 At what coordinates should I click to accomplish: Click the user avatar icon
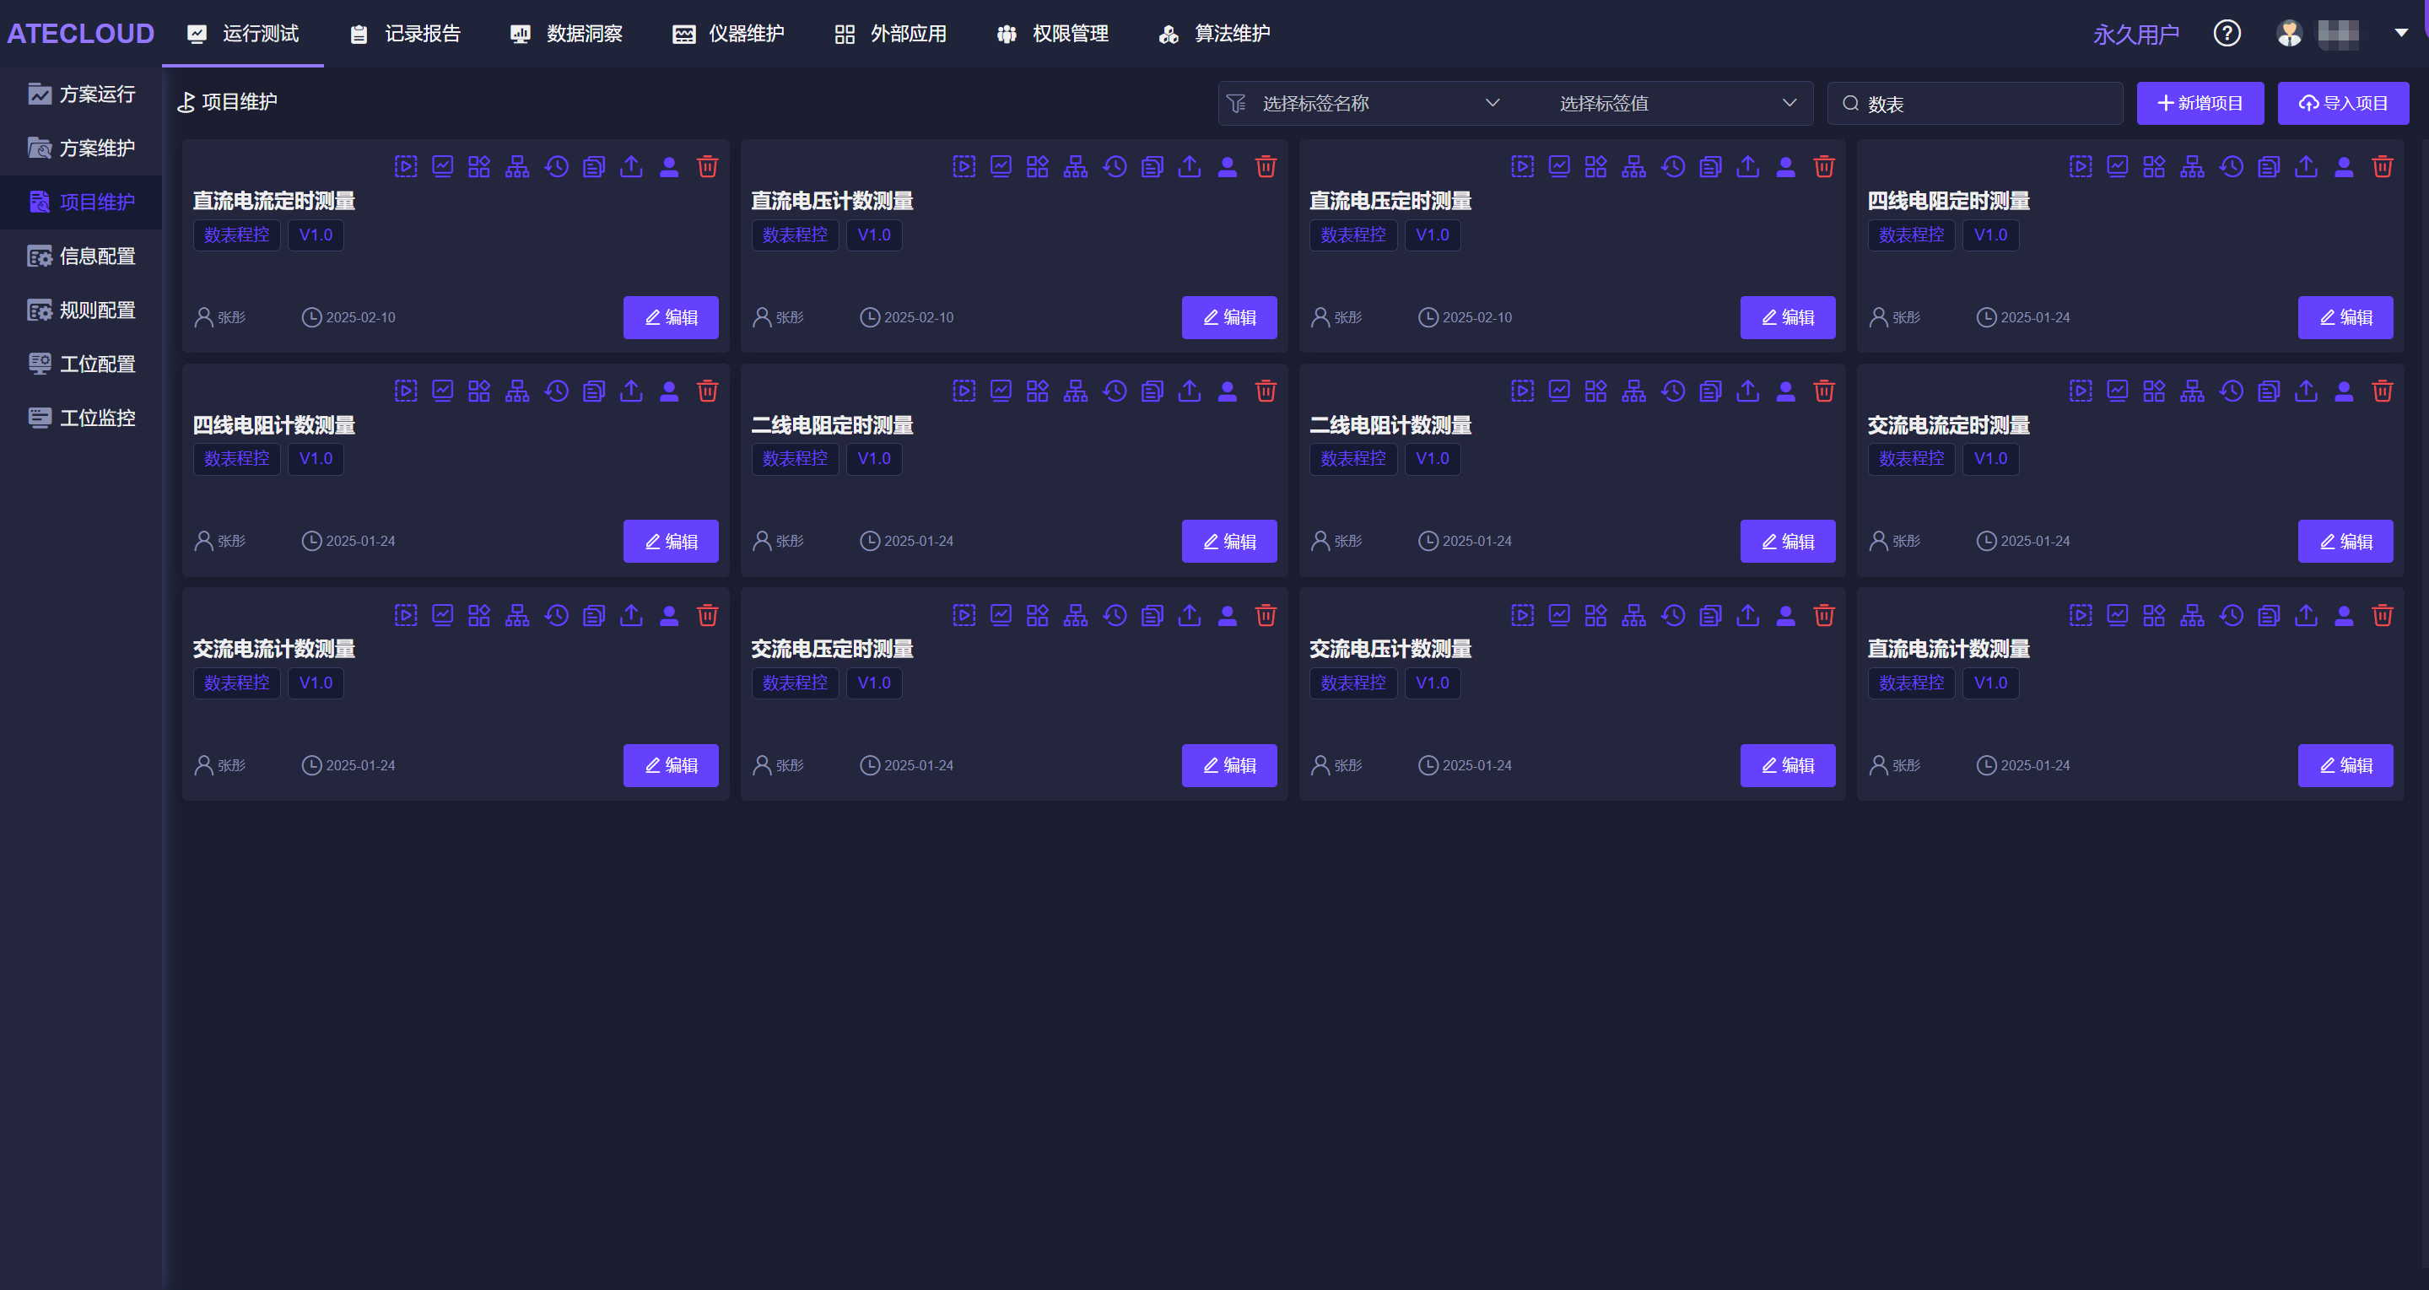(2290, 34)
